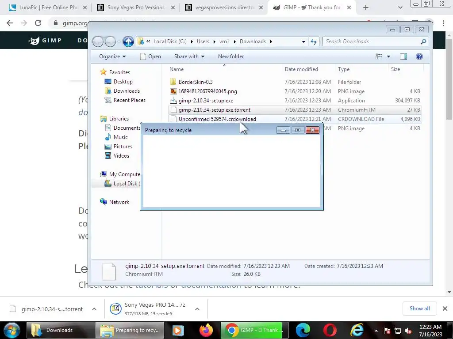
Task: Click BorderSkin-0.3 folder icon
Action: 173,82
